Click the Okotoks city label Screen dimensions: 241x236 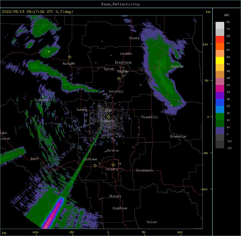(115, 196)
